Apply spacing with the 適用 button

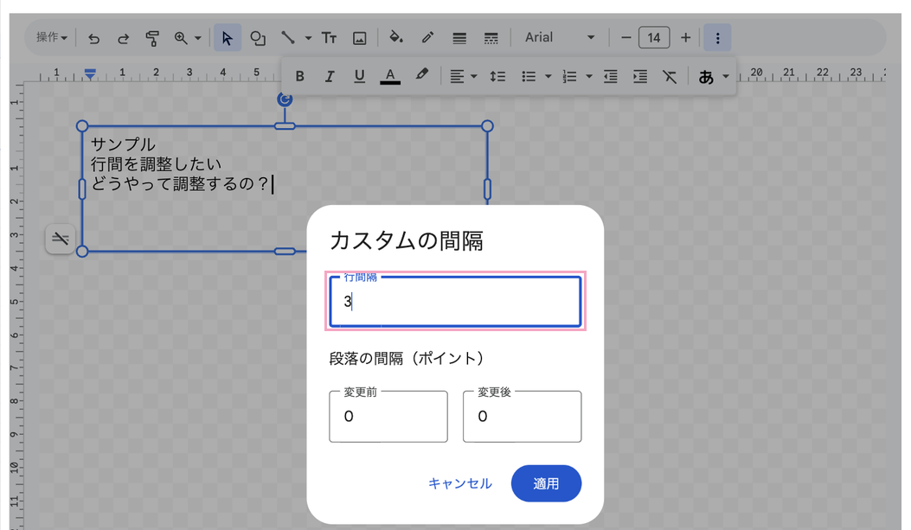546,483
